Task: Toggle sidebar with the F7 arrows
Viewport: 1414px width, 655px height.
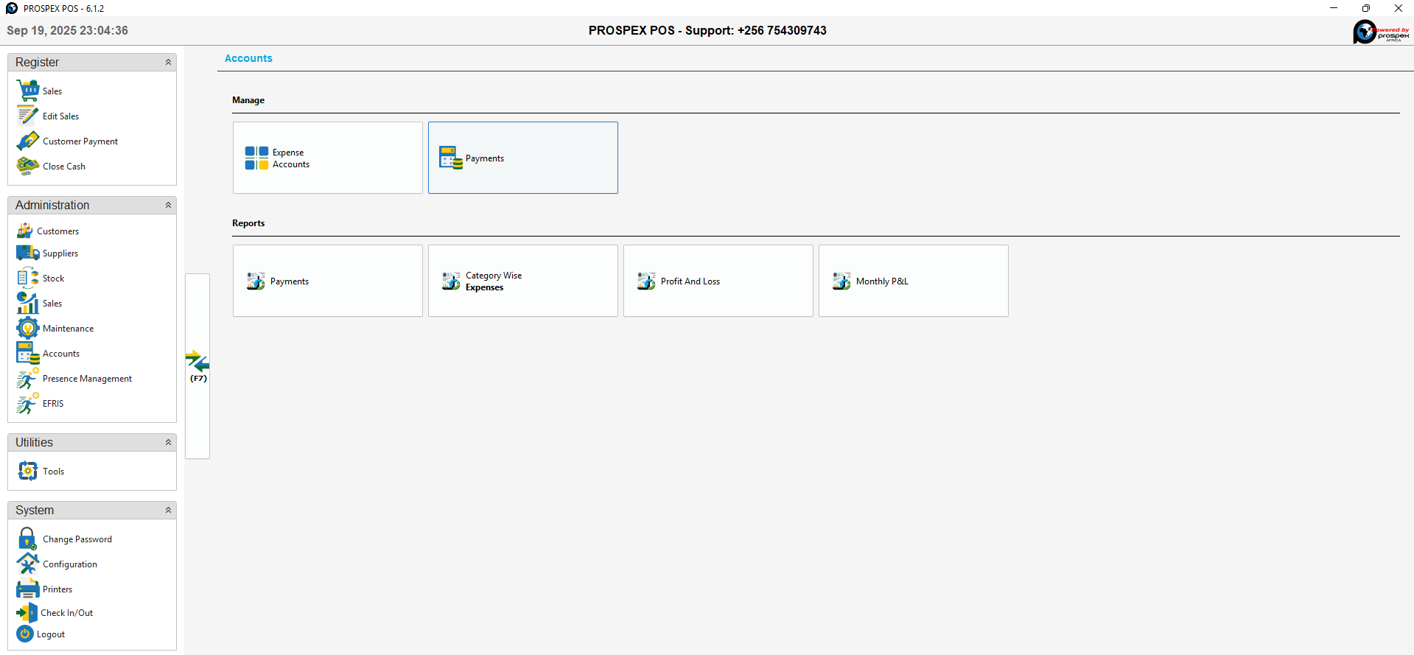Action: pos(197,365)
